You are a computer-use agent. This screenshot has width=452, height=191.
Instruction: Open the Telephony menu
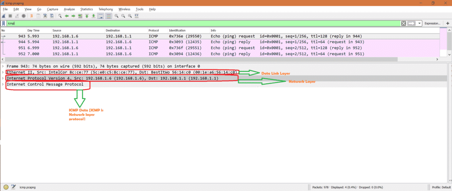(x=105, y=9)
